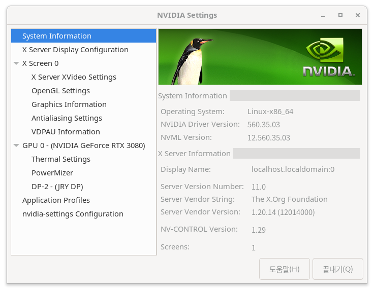Image resolution: width=374 pixels, height=292 pixels.
Task: Click the Display Name: label
Action: 185,169
